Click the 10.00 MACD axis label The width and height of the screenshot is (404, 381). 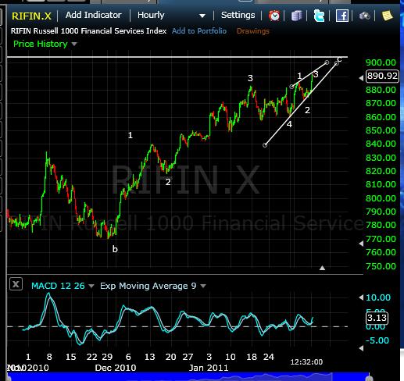[x=378, y=297]
